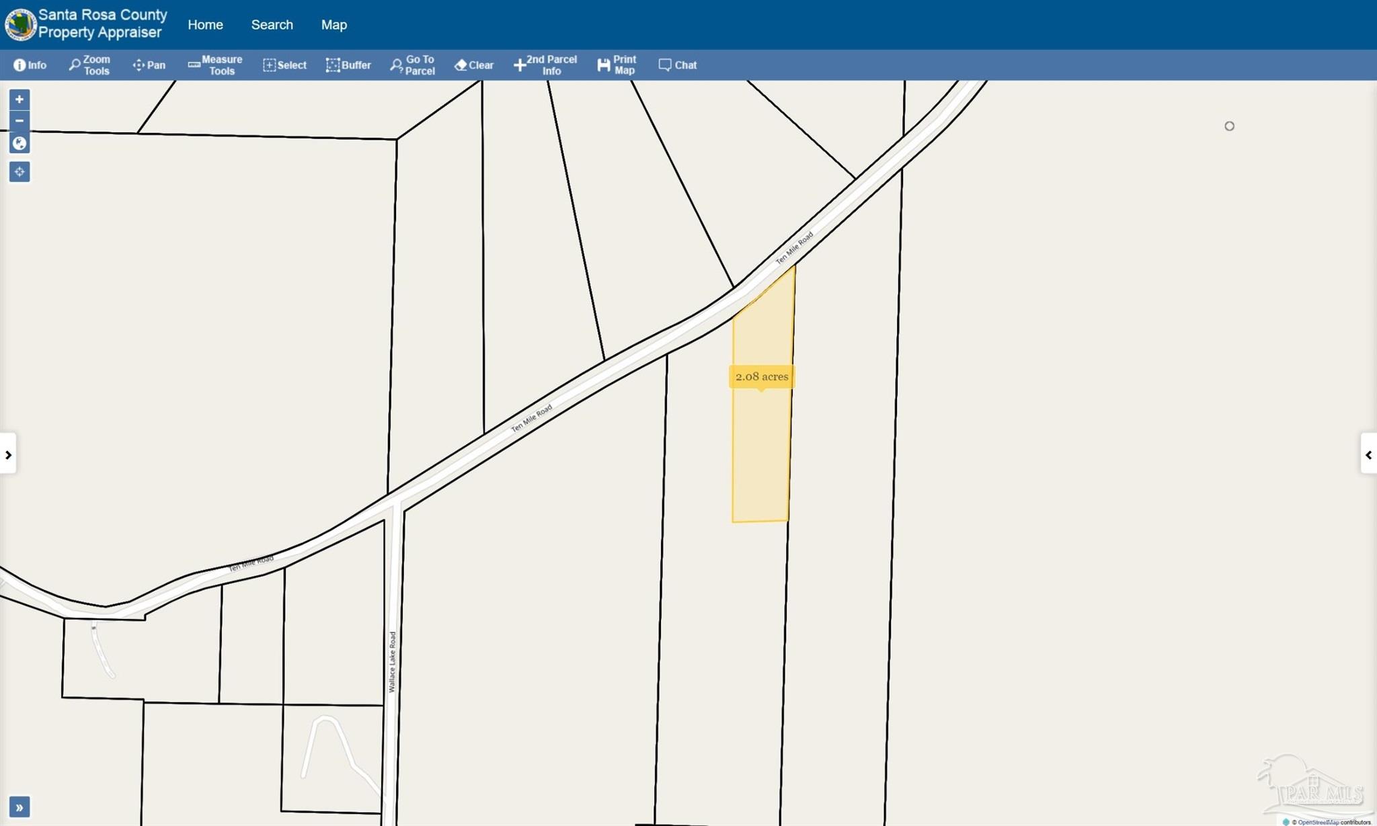Open Zoom Tools in toolbar

89,65
